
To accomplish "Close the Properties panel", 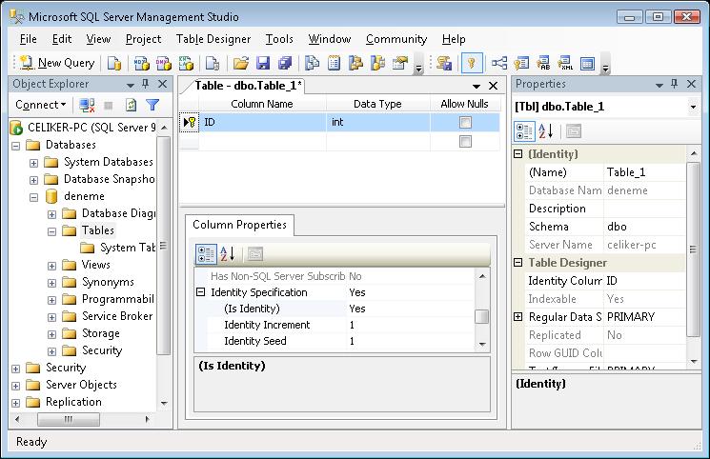I will click(x=692, y=84).
